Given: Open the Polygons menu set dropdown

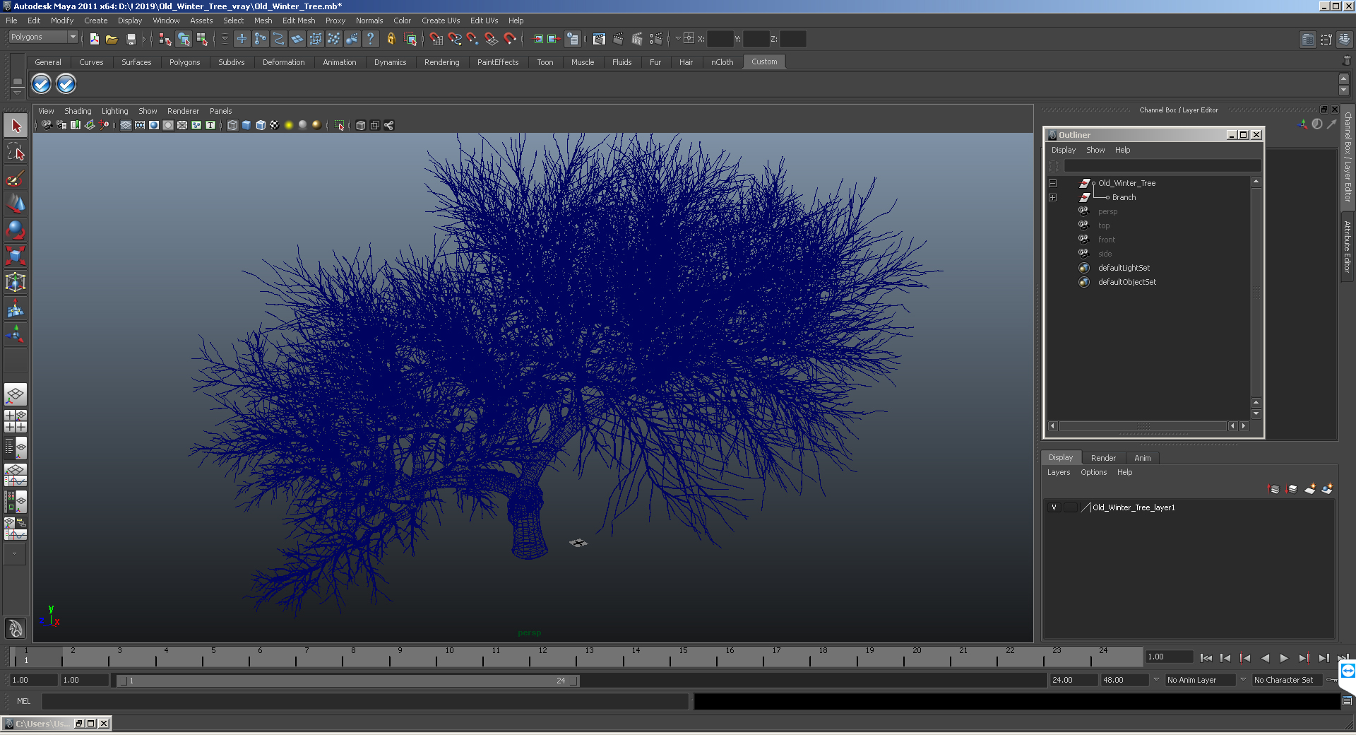Looking at the screenshot, I should coord(43,37).
